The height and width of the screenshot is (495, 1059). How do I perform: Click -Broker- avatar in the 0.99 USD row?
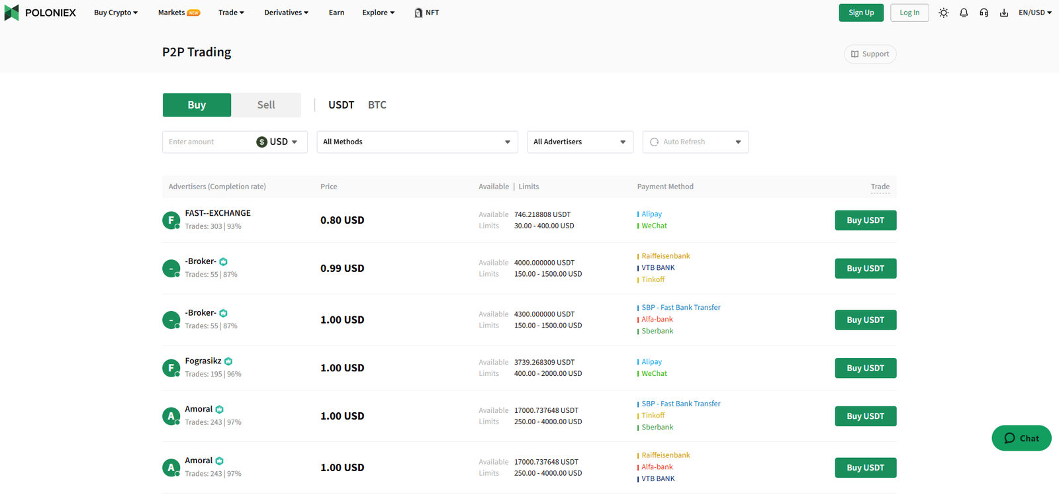(171, 268)
